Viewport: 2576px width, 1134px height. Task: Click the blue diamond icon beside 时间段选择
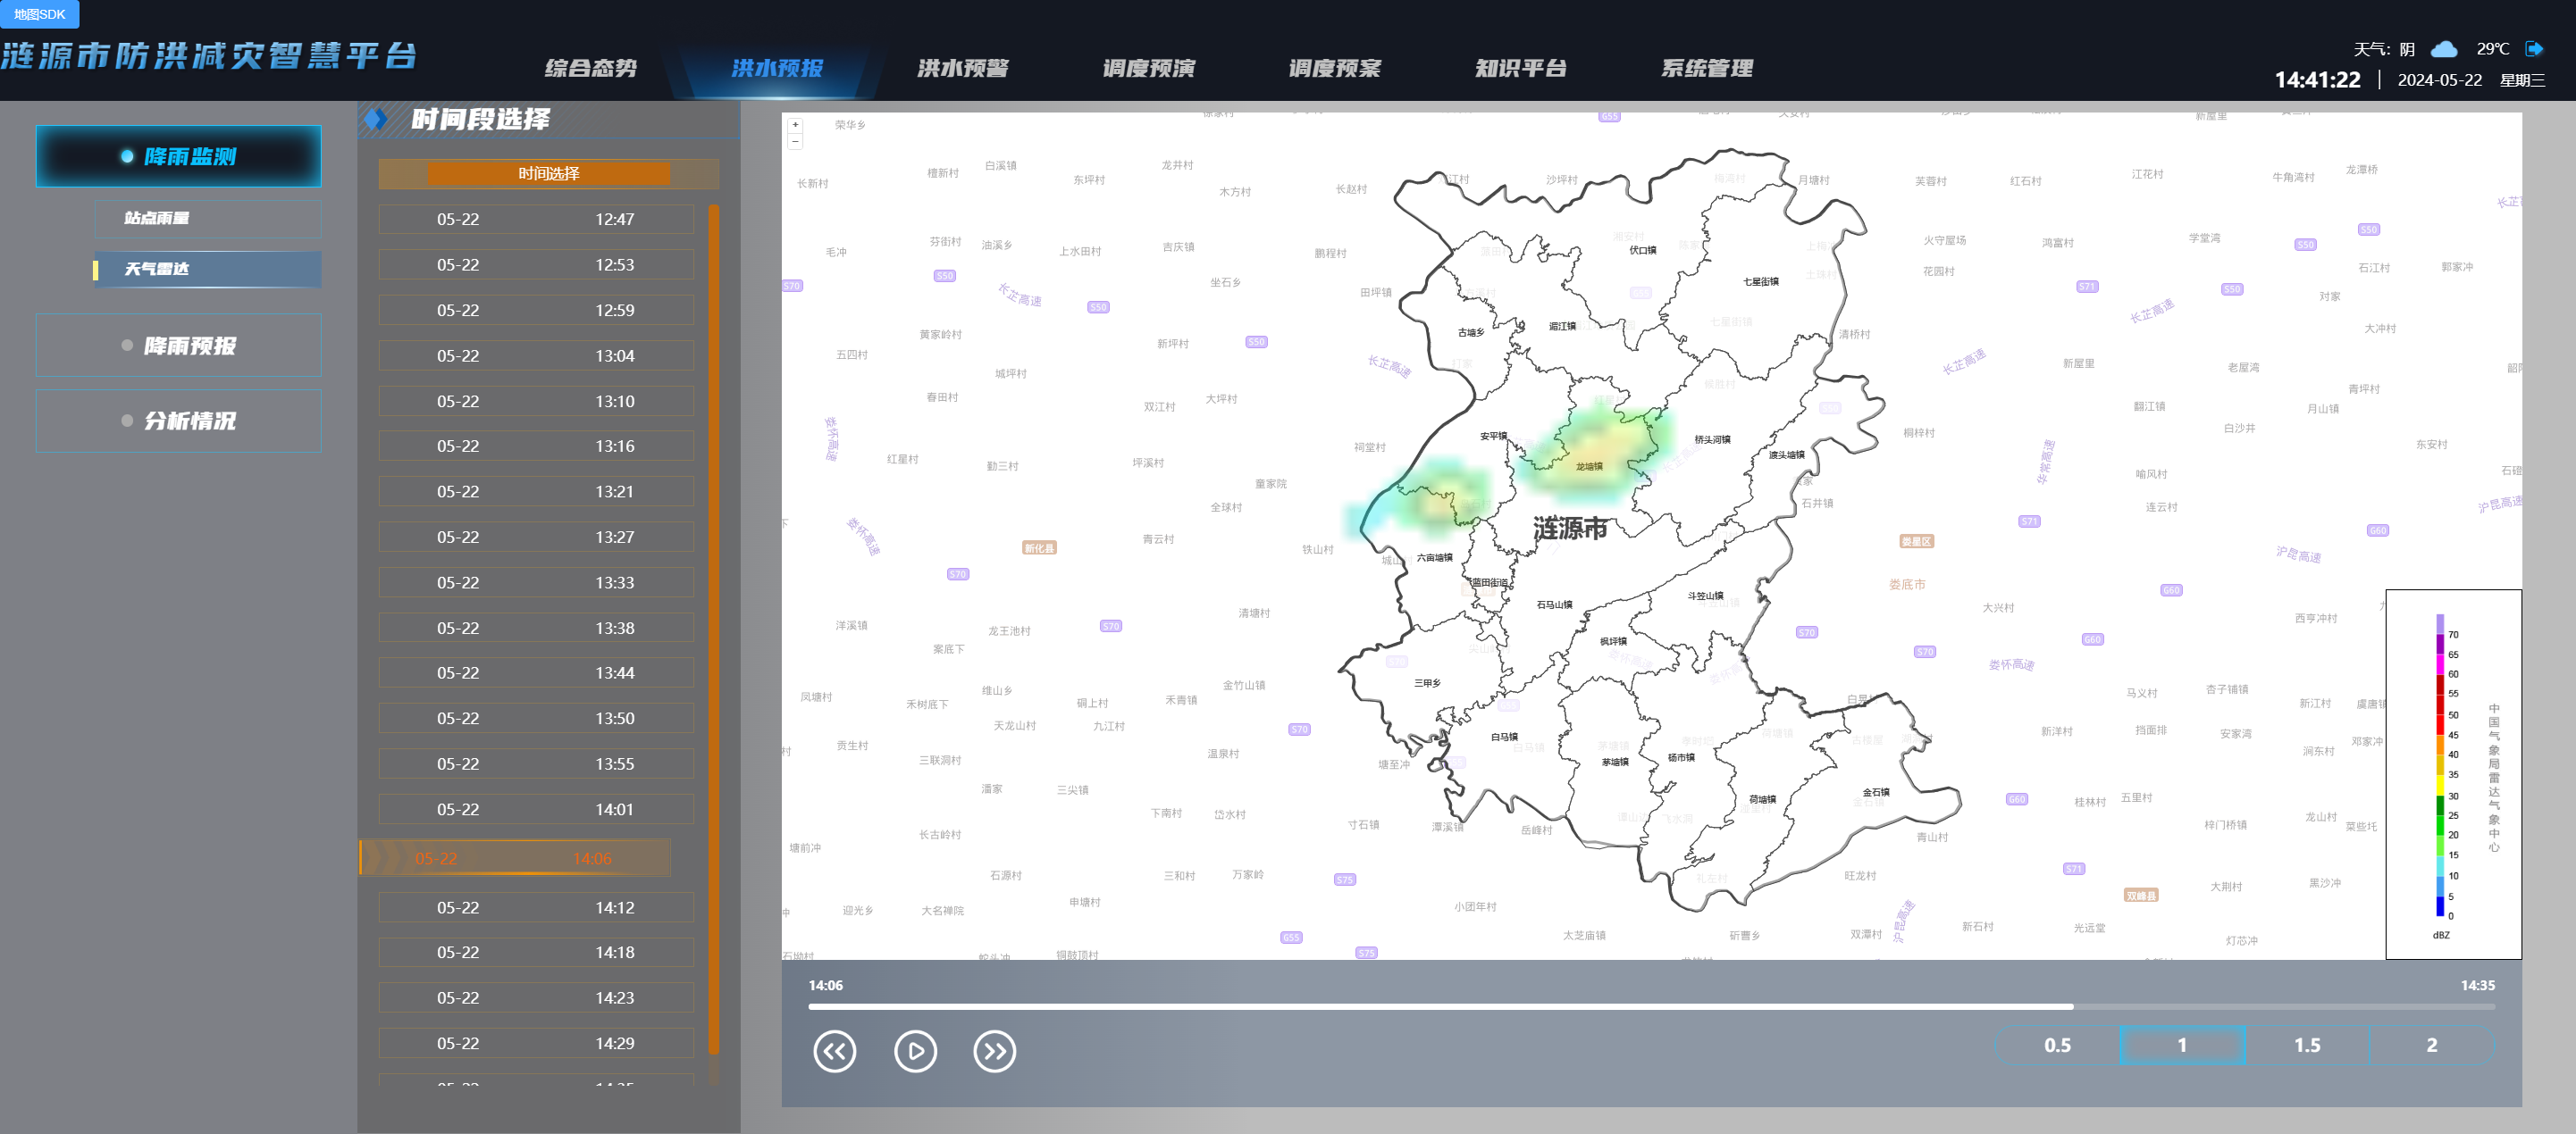pos(376,120)
